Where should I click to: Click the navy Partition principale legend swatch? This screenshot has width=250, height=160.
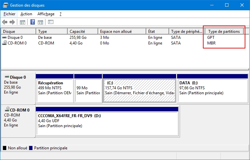(x=31, y=148)
